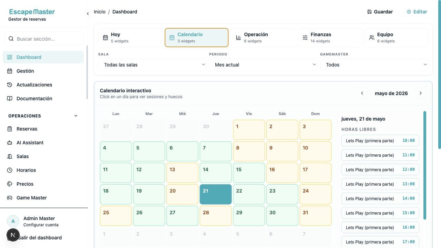The height and width of the screenshot is (248, 441).
Task: Click the Next.js round N badge
Action: 13,235
